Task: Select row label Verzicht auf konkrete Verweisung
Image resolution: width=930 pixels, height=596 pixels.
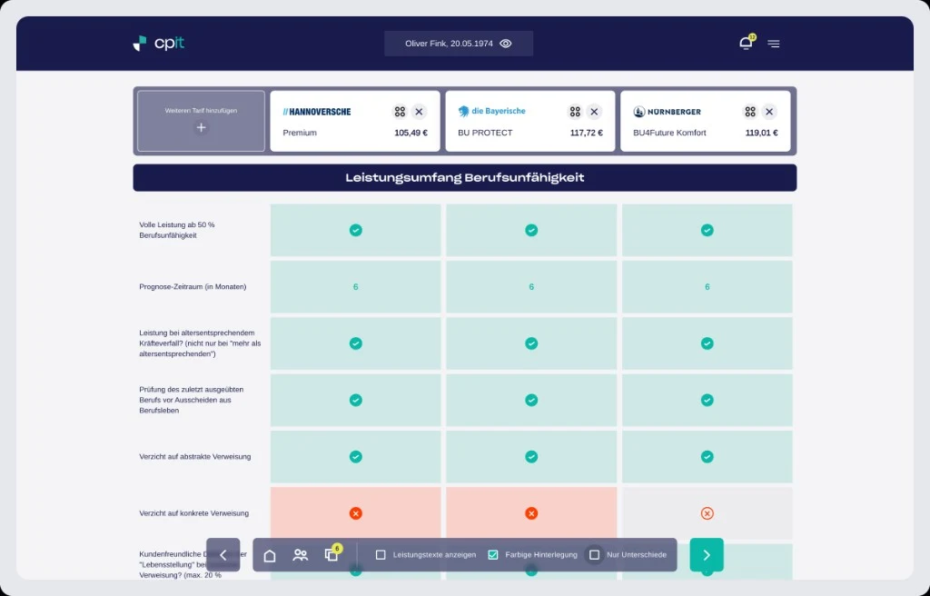Action: tap(194, 513)
